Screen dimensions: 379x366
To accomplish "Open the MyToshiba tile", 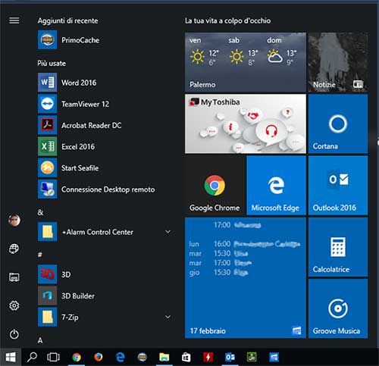I will point(246,124).
